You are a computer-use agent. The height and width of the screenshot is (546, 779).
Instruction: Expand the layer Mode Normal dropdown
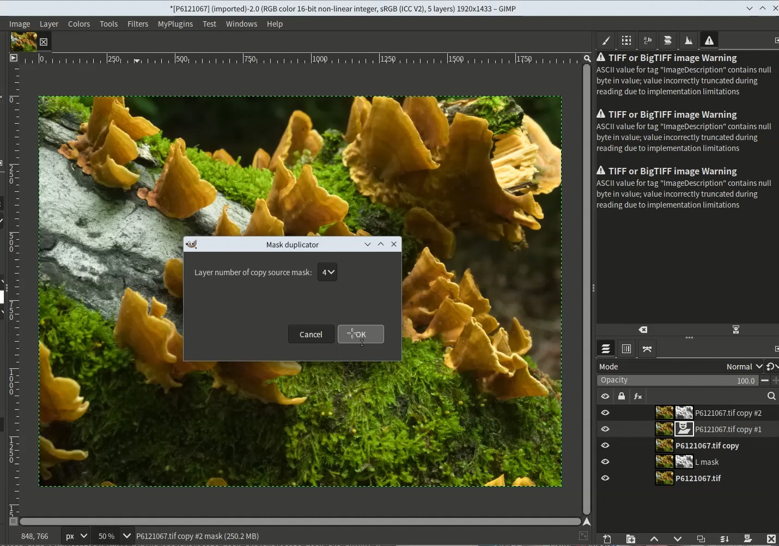click(744, 367)
